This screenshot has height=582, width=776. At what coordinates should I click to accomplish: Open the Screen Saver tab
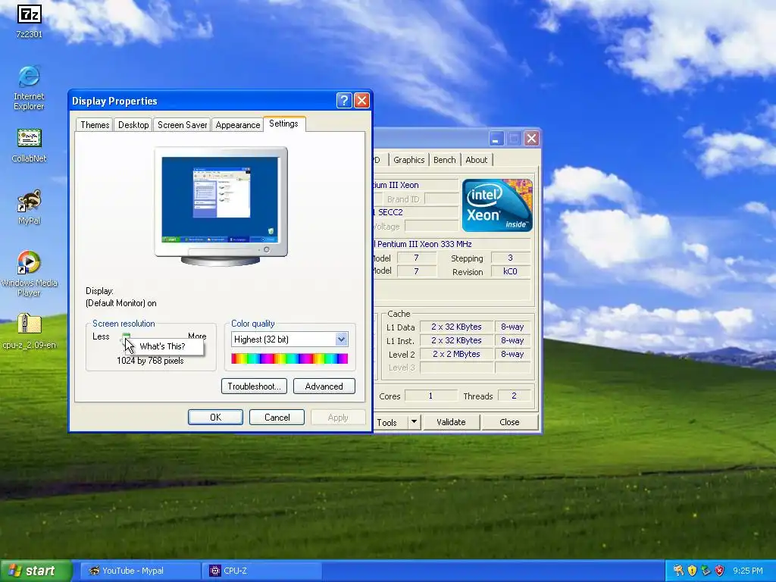[182, 125]
